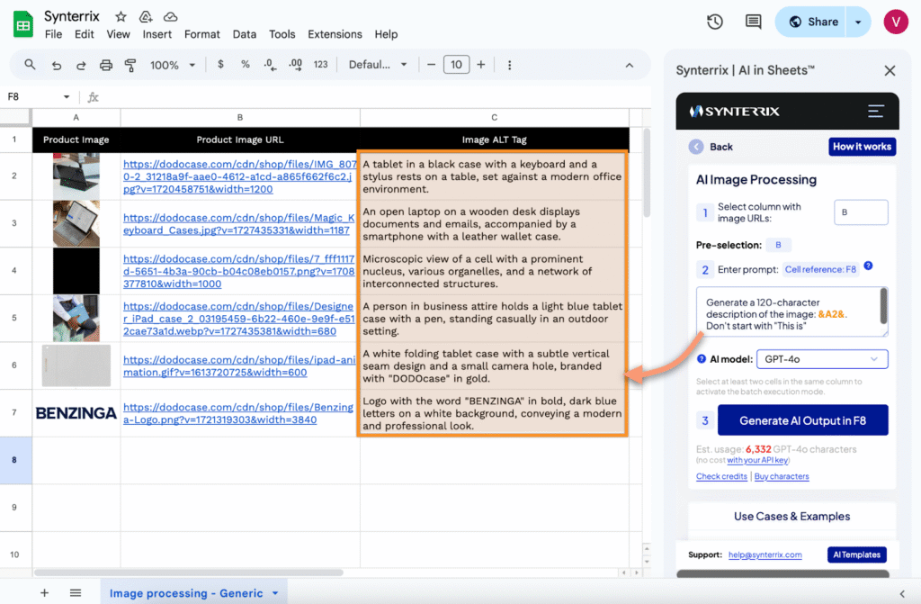Open version history clock icon
Image resolution: width=921 pixels, height=604 pixels.
coord(715,22)
